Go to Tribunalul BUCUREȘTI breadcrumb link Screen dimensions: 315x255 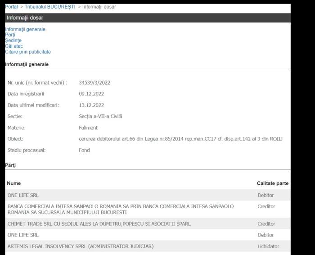click(x=50, y=7)
